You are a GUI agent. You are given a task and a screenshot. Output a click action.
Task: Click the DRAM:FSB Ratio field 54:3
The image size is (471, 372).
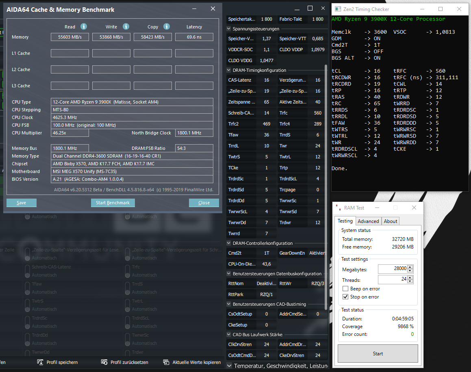[x=194, y=148]
